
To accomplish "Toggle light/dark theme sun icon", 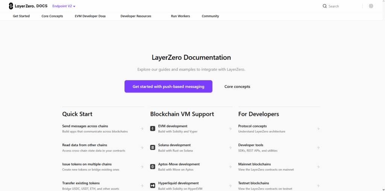I will [x=371, y=6].
